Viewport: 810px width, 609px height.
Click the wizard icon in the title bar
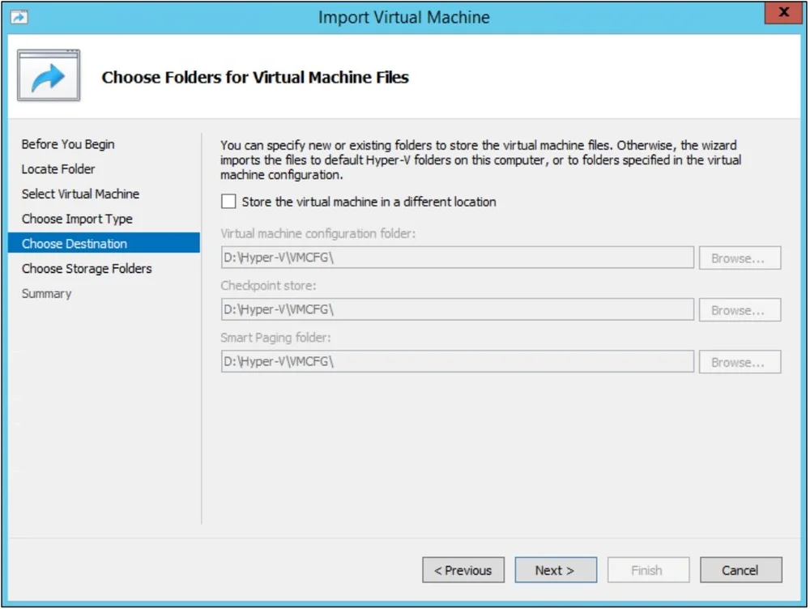(x=19, y=15)
